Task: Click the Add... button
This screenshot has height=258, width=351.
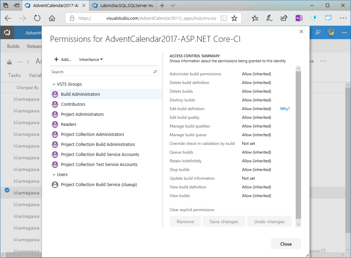Action: pyautogui.click(x=63, y=60)
